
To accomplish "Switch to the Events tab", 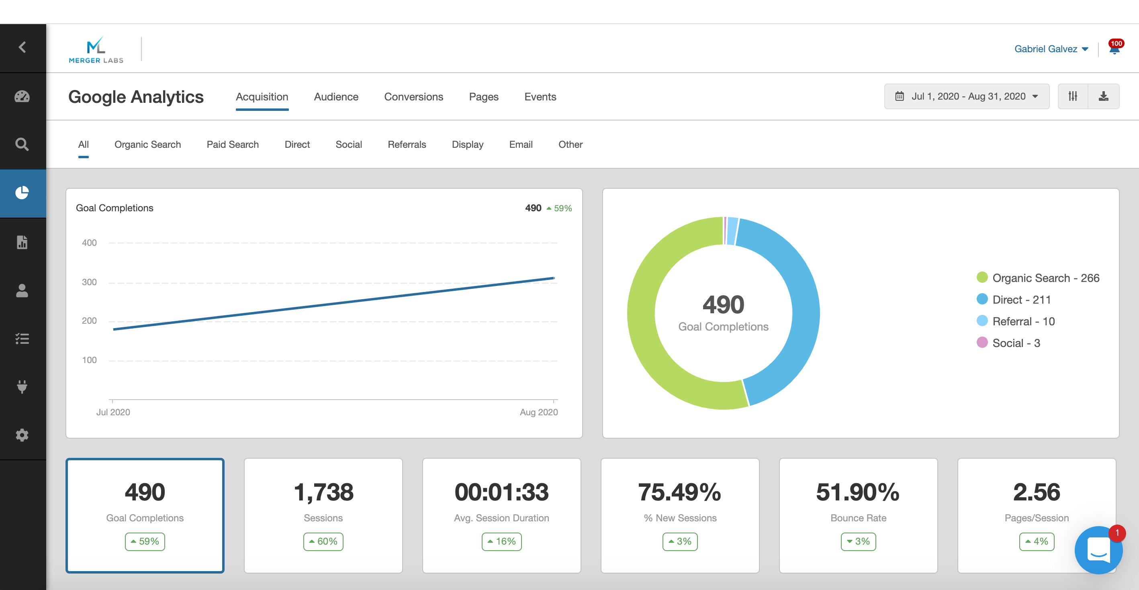I will click(x=540, y=97).
